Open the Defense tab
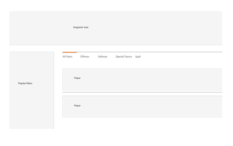This screenshot has width=233, height=146. [102, 57]
